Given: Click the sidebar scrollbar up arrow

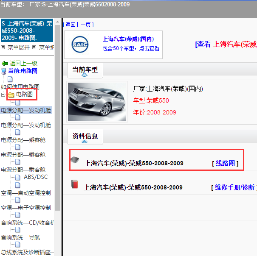Looking at the screenshot, I should [57, 22].
